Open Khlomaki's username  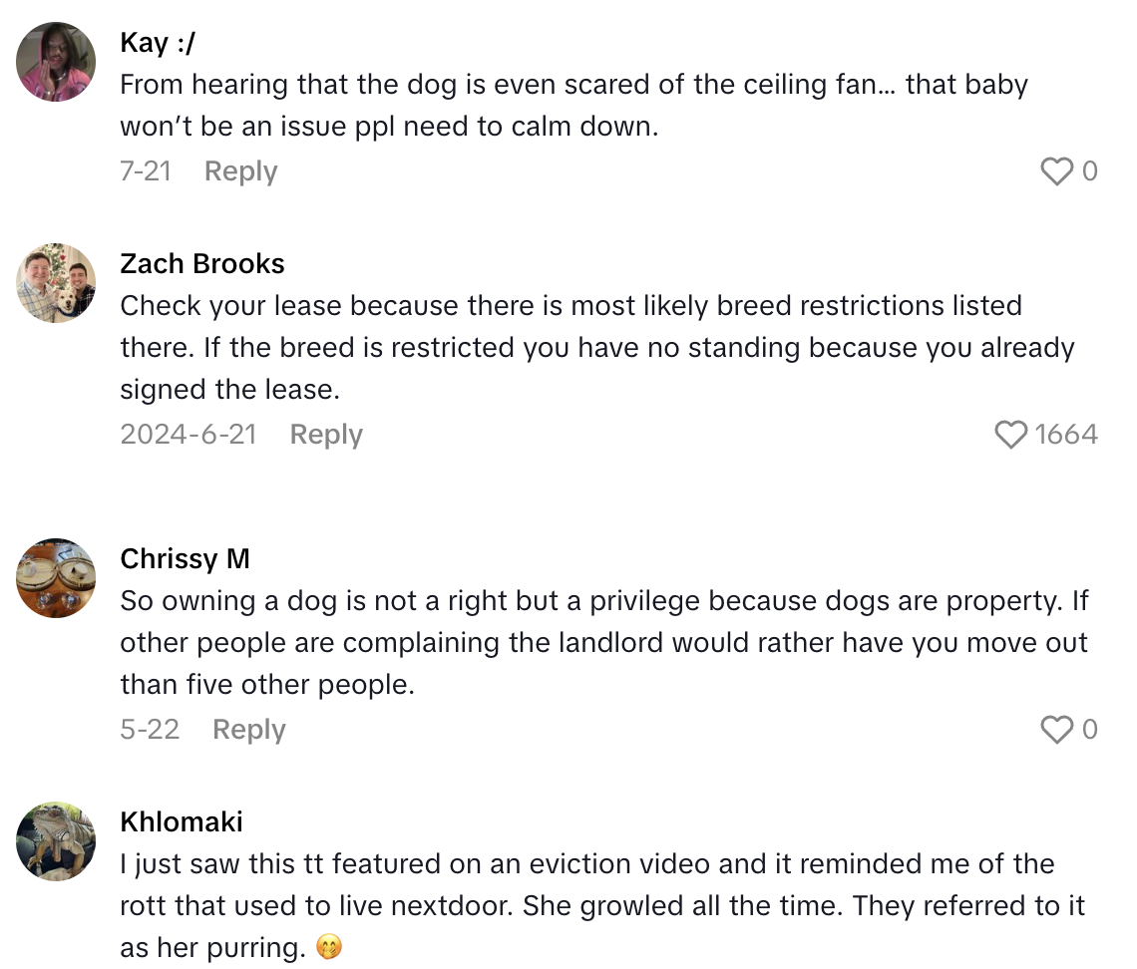pos(181,822)
